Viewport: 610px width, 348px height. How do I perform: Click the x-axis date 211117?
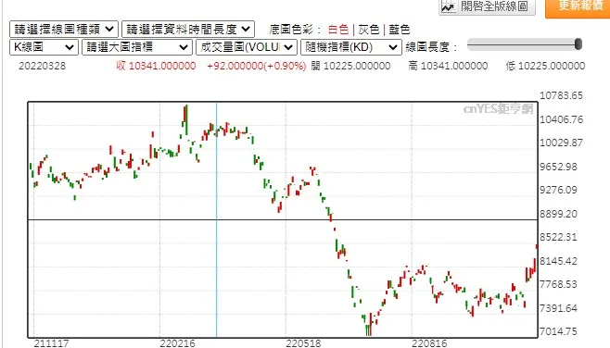[x=51, y=343]
